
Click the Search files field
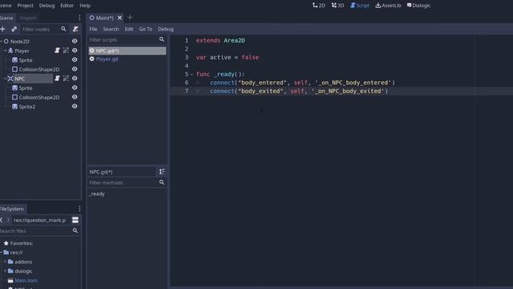point(35,231)
